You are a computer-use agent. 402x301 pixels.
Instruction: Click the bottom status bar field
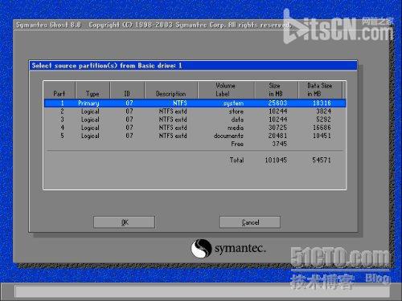point(203,291)
